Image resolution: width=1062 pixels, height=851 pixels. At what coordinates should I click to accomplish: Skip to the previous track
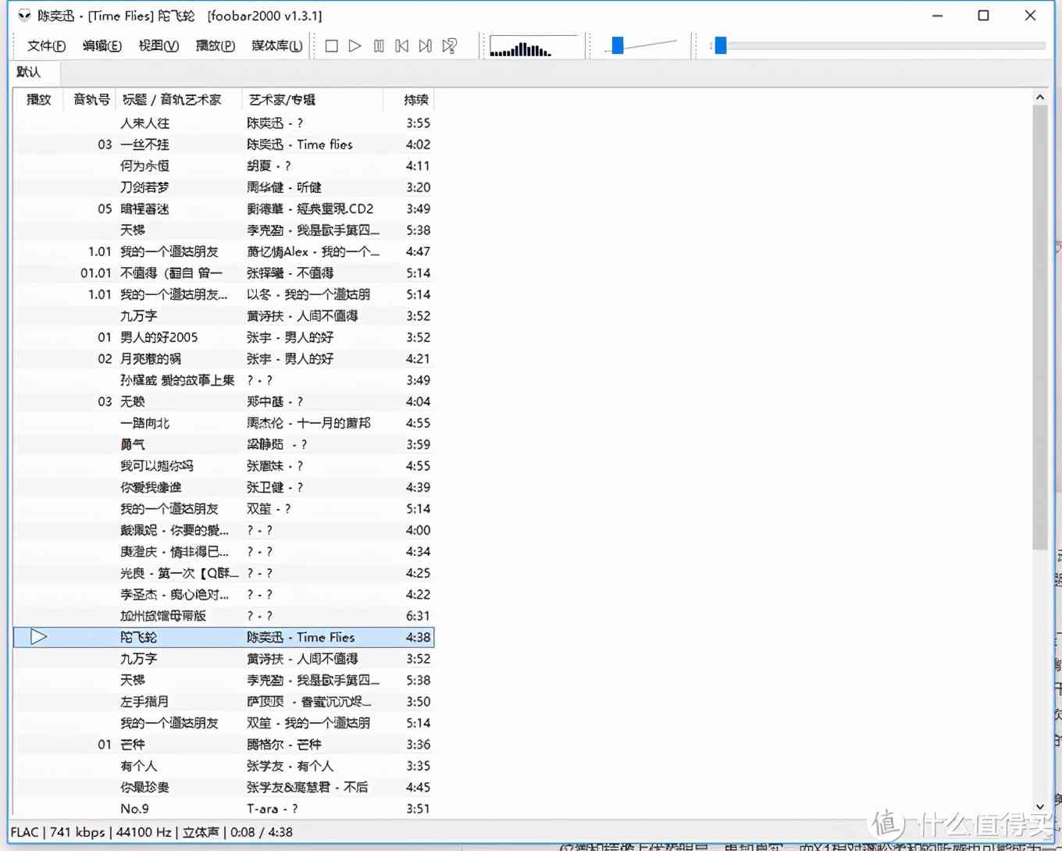click(x=401, y=46)
